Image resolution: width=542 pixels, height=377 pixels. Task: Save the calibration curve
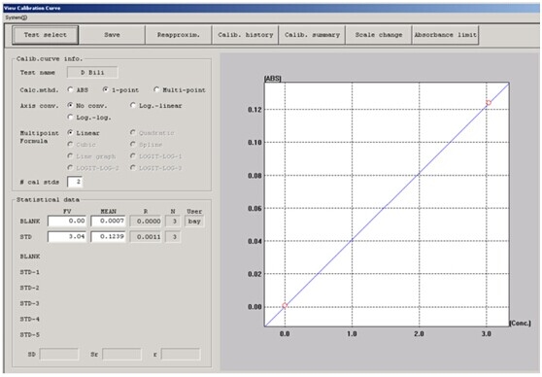click(112, 35)
